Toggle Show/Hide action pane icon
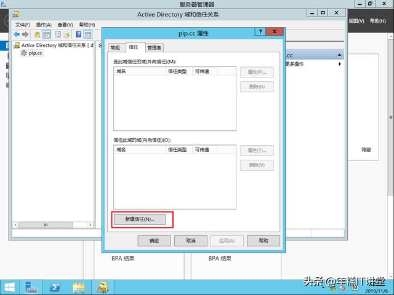The width and height of the screenshot is (394, 295). coord(87,34)
